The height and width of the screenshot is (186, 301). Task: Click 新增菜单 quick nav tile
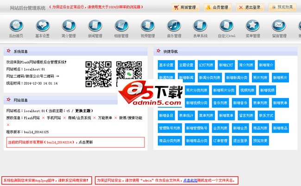226,115
